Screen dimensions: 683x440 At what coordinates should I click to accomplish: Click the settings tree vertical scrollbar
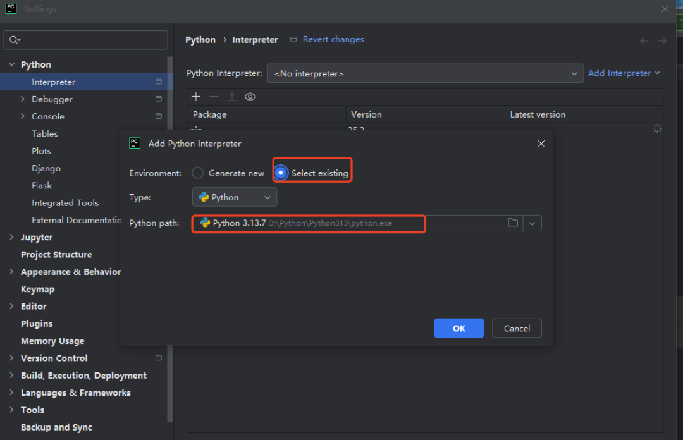170,239
